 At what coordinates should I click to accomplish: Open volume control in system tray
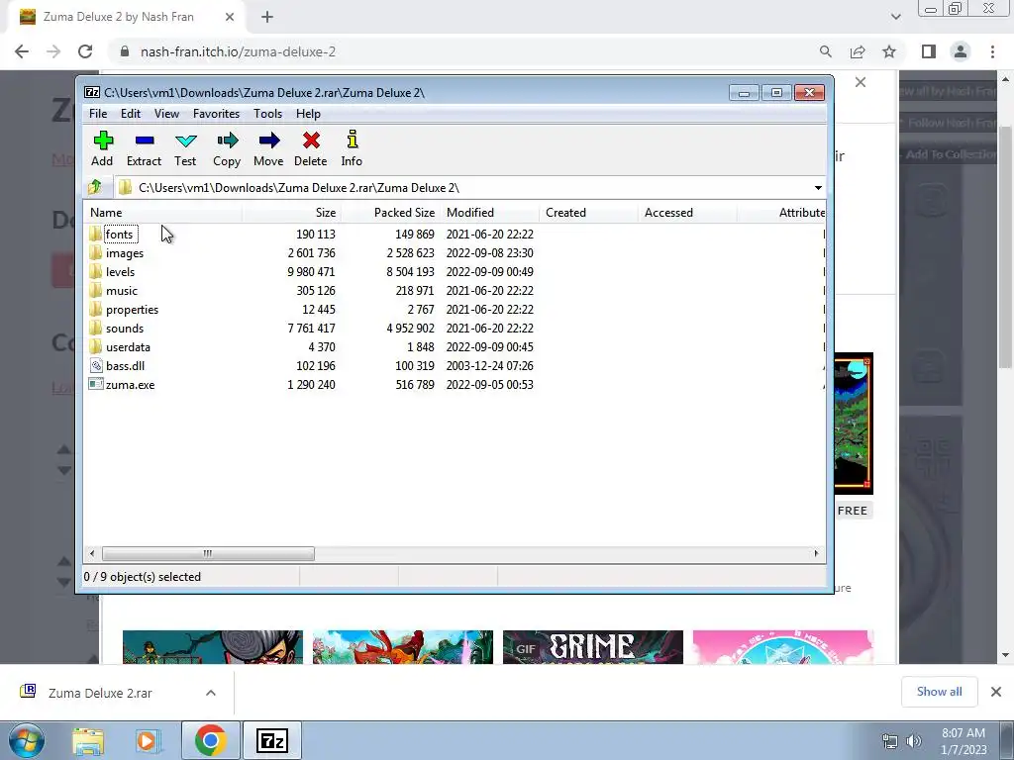tap(914, 741)
